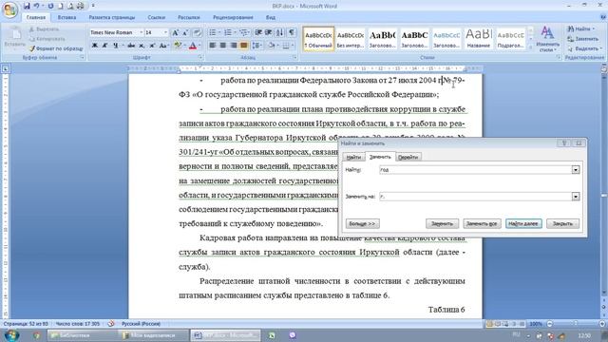Click the Русский (Россия) language status
Viewport: 608px width, 342px height.
click(x=142, y=324)
